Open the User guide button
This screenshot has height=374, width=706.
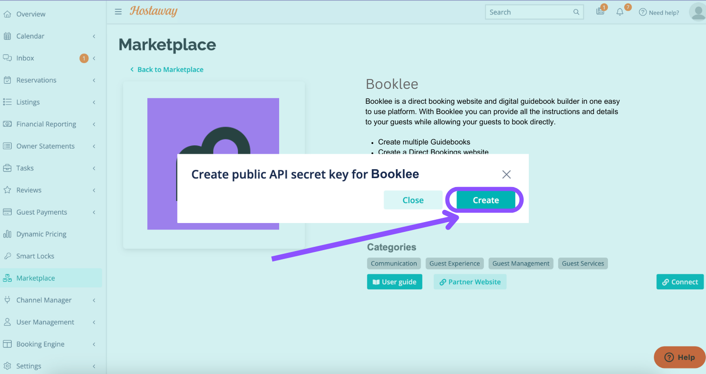click(395, 282)
